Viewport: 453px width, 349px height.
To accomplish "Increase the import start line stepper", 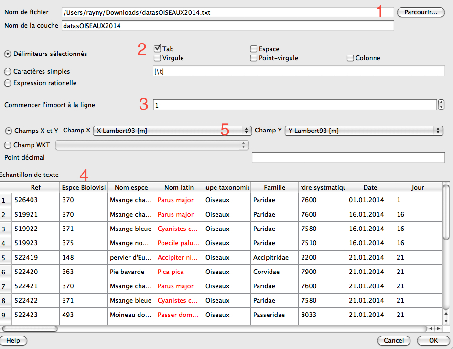I will click(441, 102).
